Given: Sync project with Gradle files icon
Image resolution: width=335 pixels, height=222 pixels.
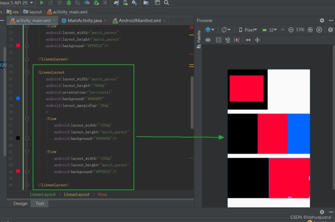Looking at the screenshot, I should click(x=116, y=3).
